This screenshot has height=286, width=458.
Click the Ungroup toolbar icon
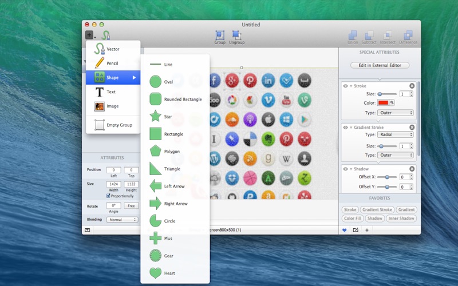pos(236,37)
